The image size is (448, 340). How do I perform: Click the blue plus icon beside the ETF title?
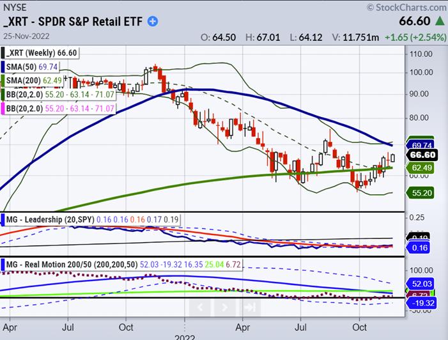153,21
